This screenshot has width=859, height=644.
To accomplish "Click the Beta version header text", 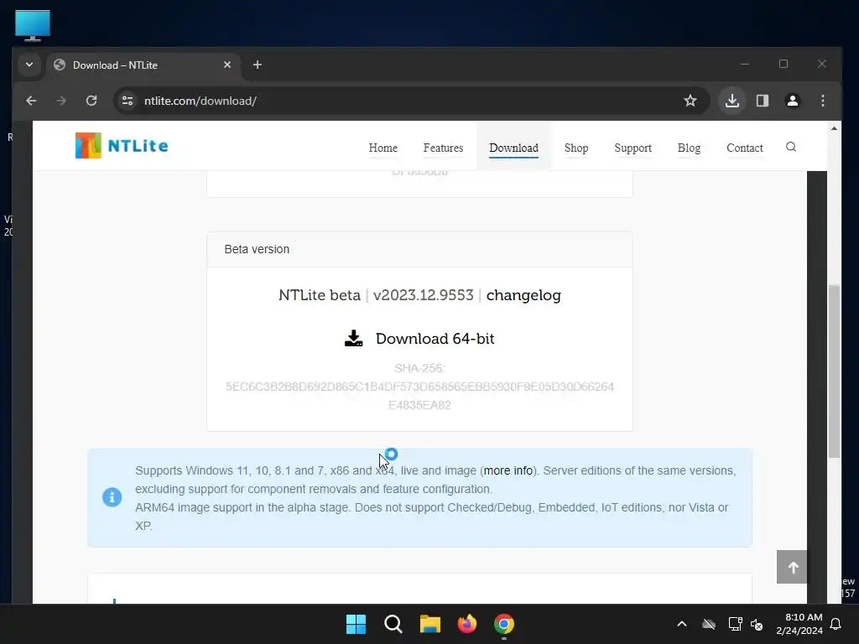I will tap(257, 250).
